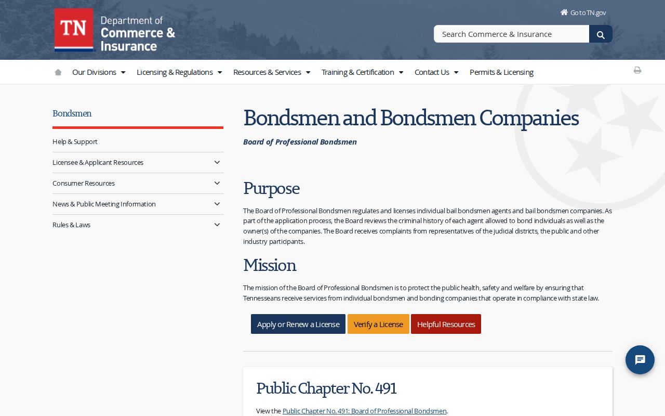Click Board of Professional Bondsmen subtitle
Screen dimensions: 665x416
click(300, 142)
